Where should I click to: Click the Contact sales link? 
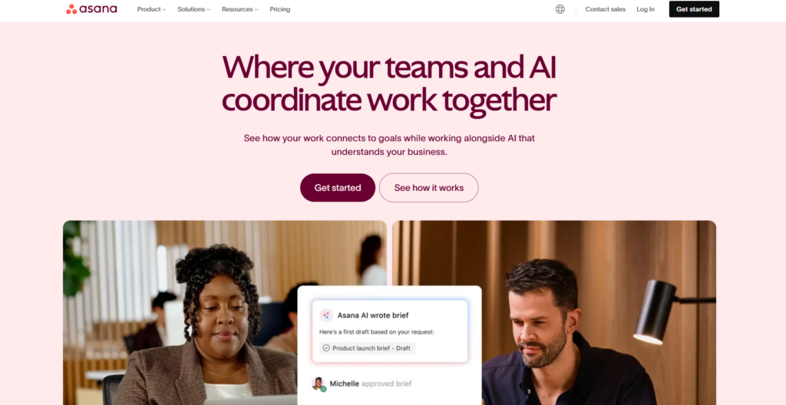(x=605, y=9)
